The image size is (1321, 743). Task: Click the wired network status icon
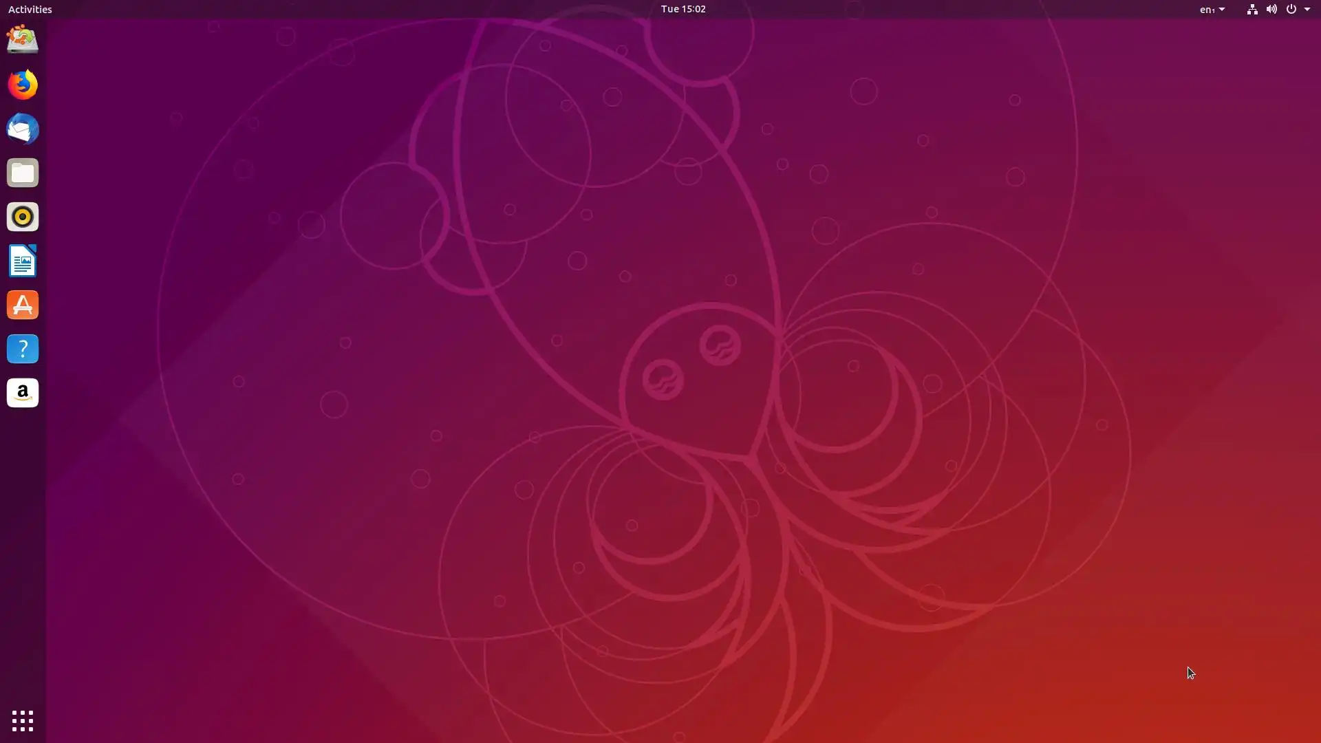(x=1252, y=9)
